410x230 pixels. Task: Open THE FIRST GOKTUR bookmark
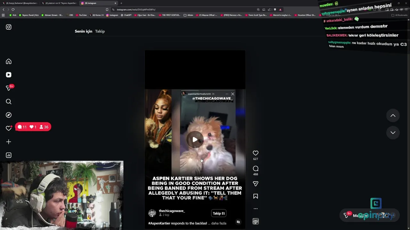[169, 15]
